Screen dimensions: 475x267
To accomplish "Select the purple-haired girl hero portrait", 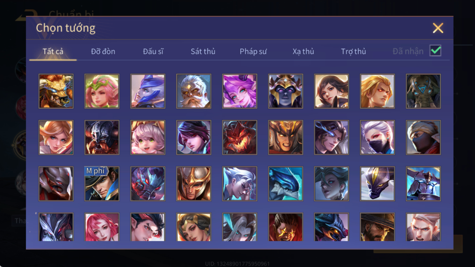I will coord(240,91).
